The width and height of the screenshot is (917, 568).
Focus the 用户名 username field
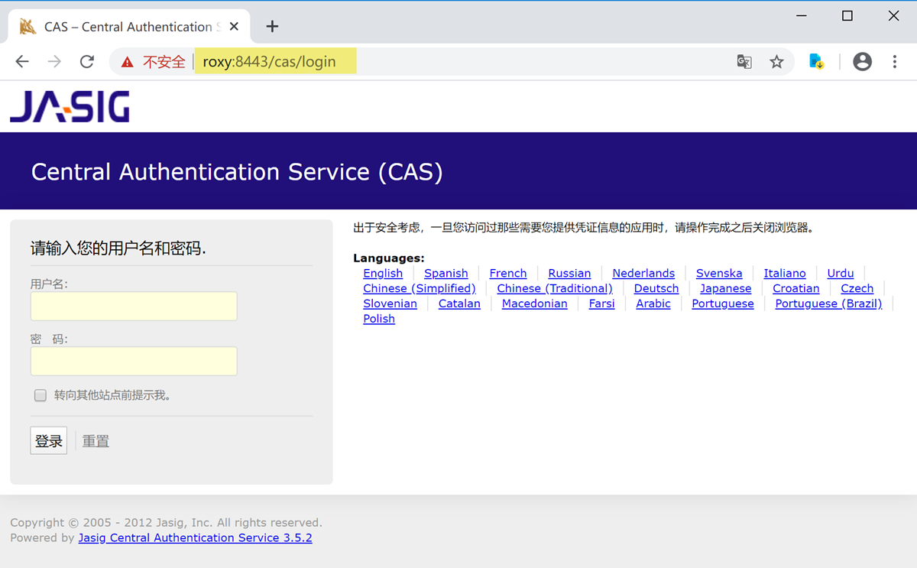134,306
